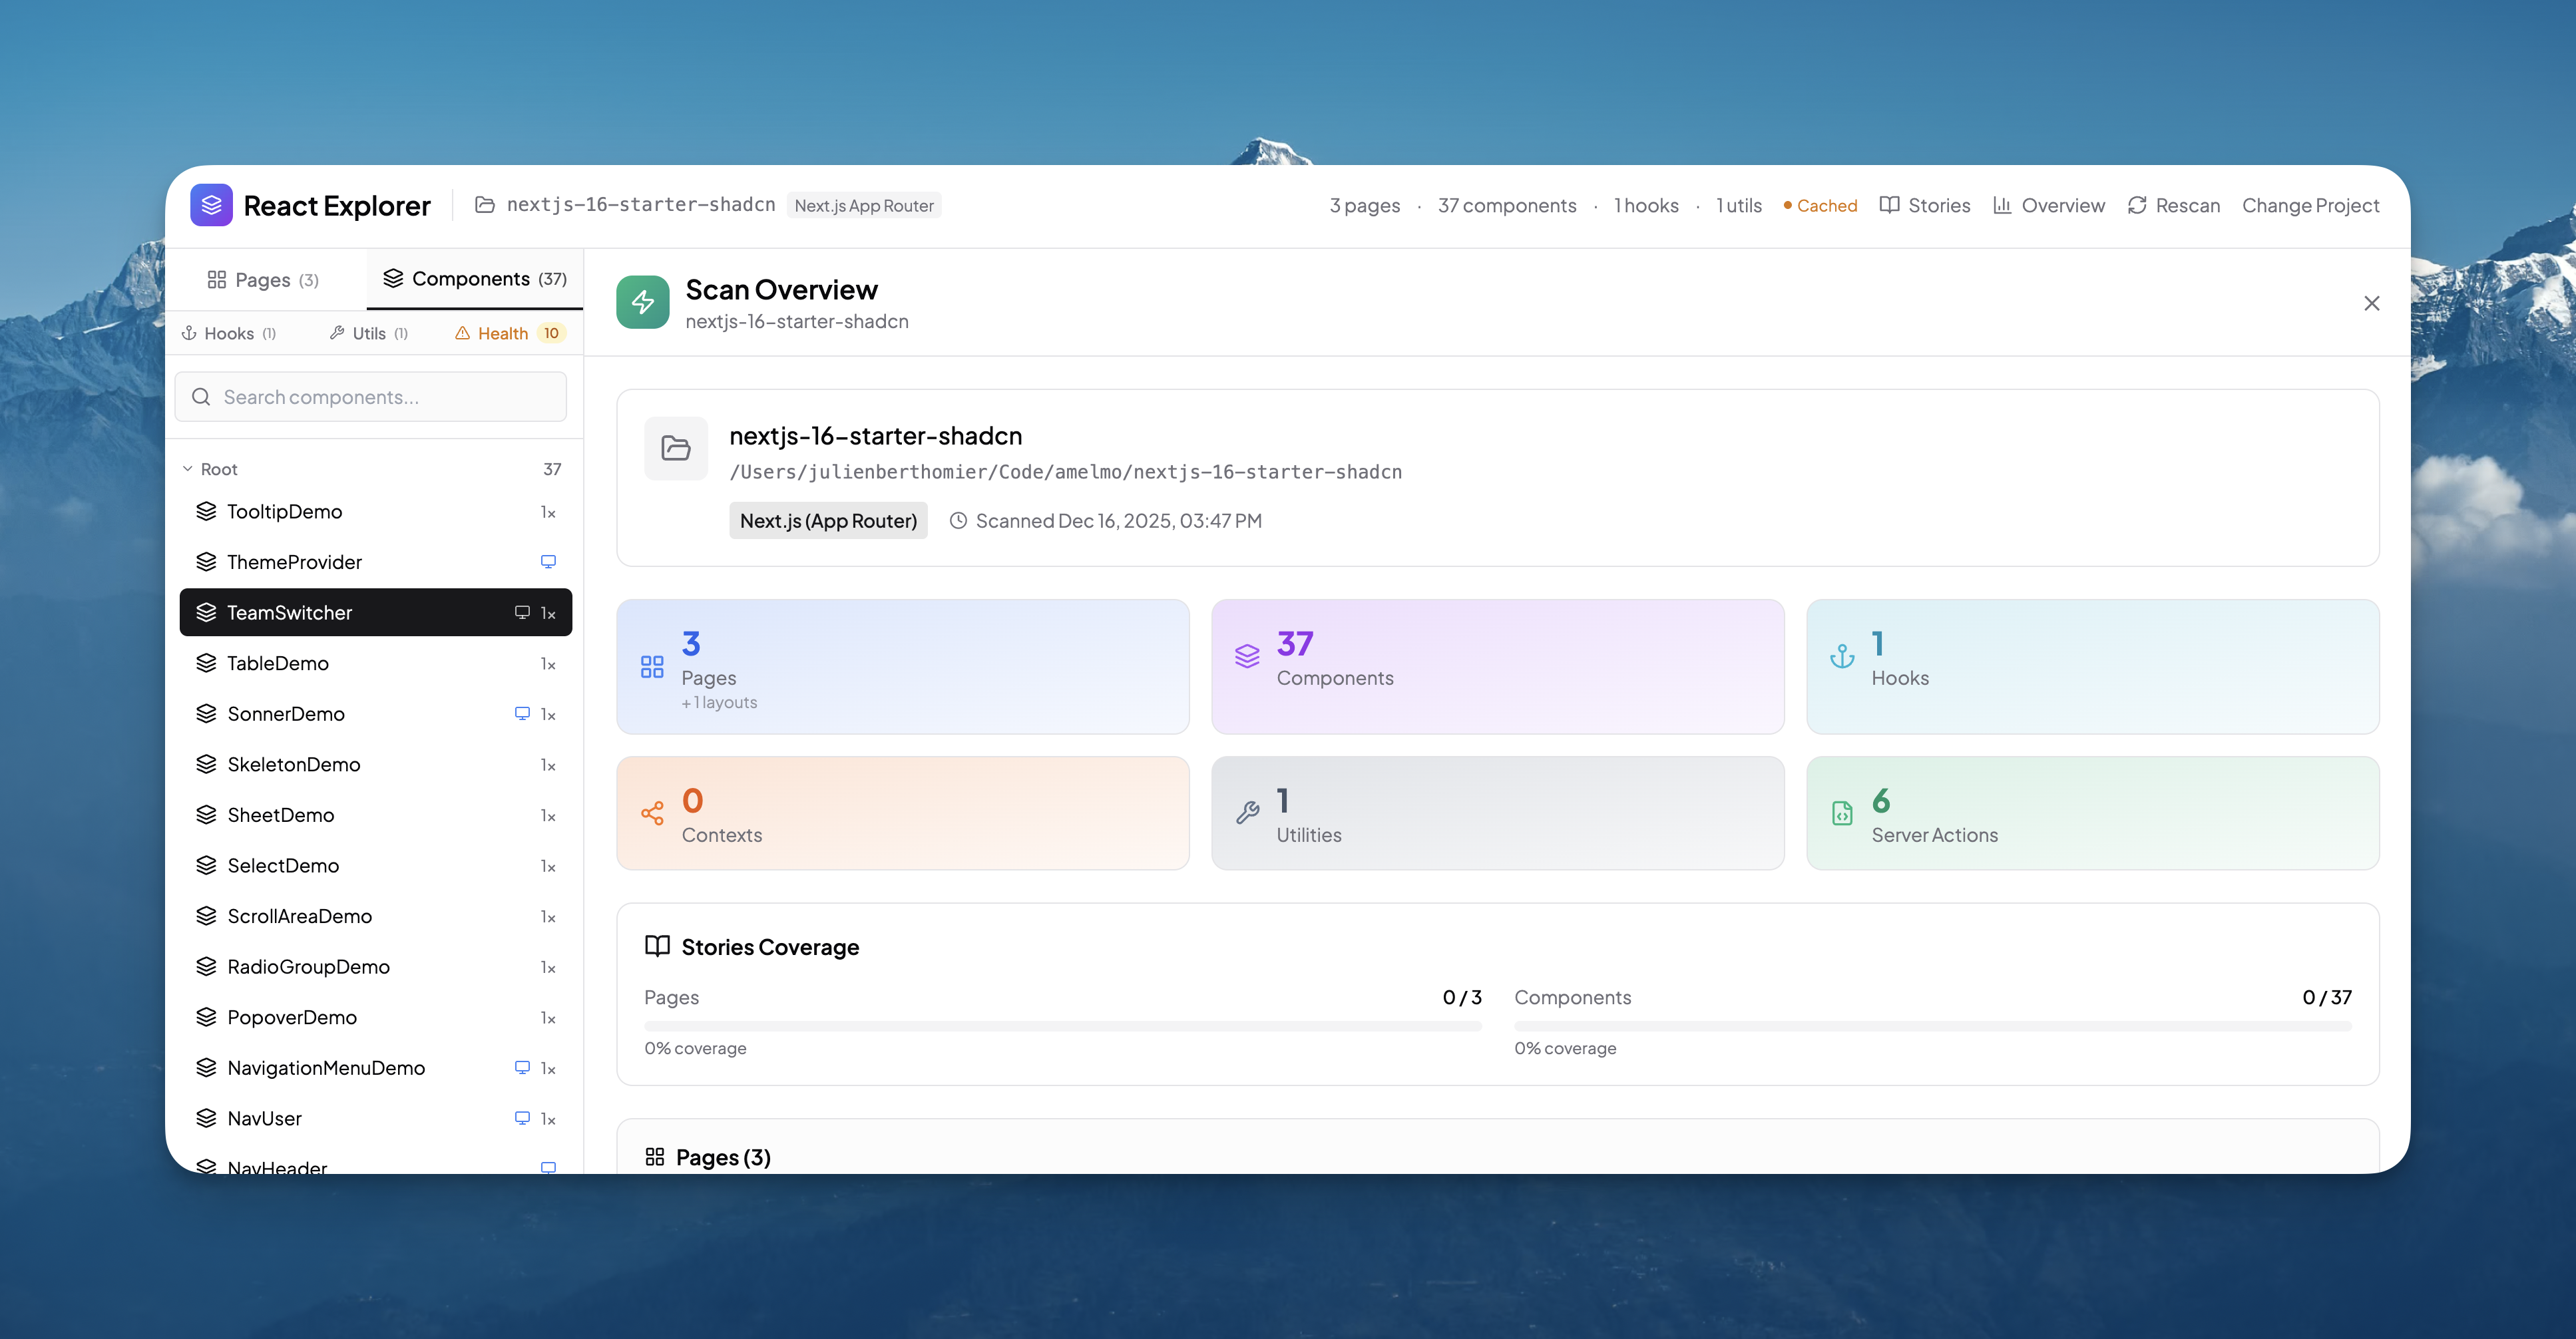The image size is (2576, 1339).
Task: Click the Change Project button
Action: coord(2310,205)
